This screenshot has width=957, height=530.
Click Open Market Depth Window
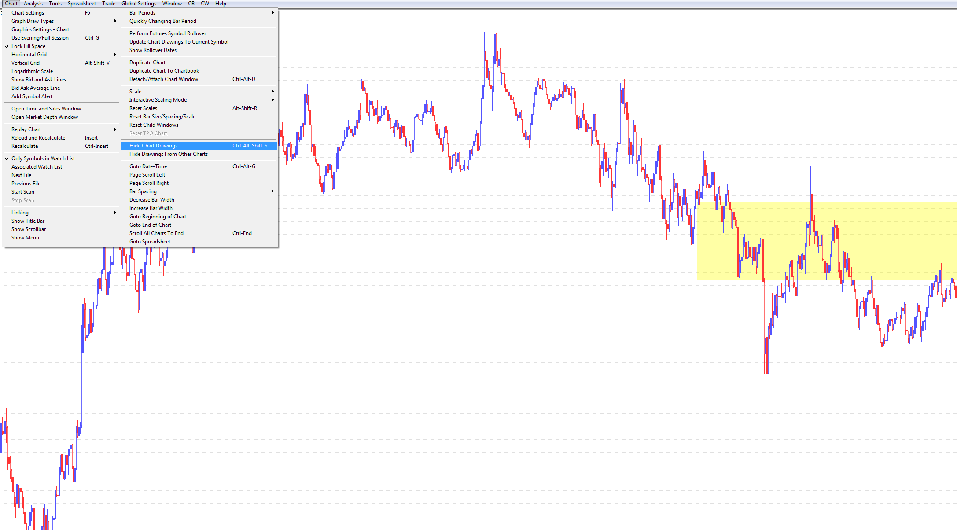(44, 117)
